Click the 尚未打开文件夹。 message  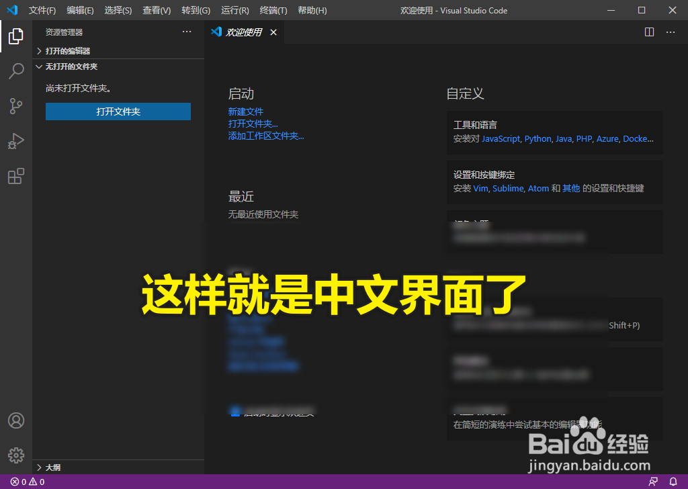(x=79, y=88)
